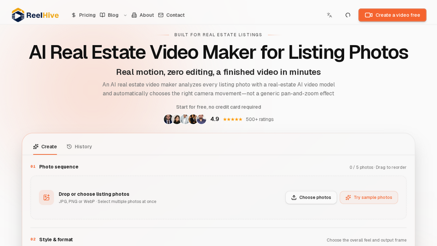Click the 500+ ratings text
Image resolution: width=437 pixels, height=246 pixels.
260,119
